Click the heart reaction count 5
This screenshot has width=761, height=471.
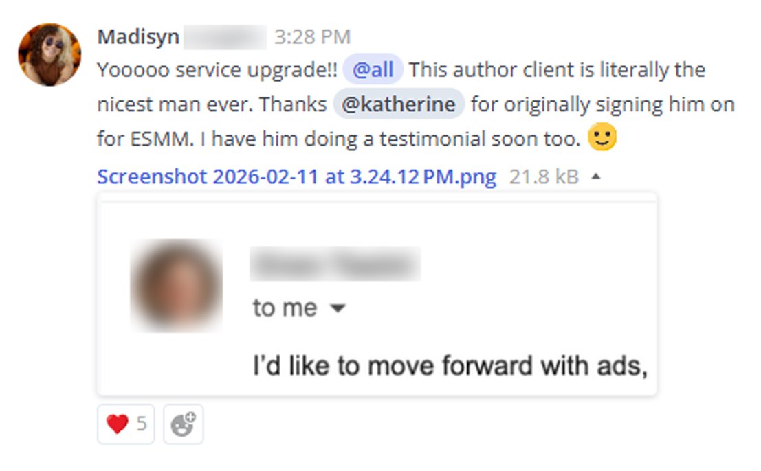(x=141, y=424)
